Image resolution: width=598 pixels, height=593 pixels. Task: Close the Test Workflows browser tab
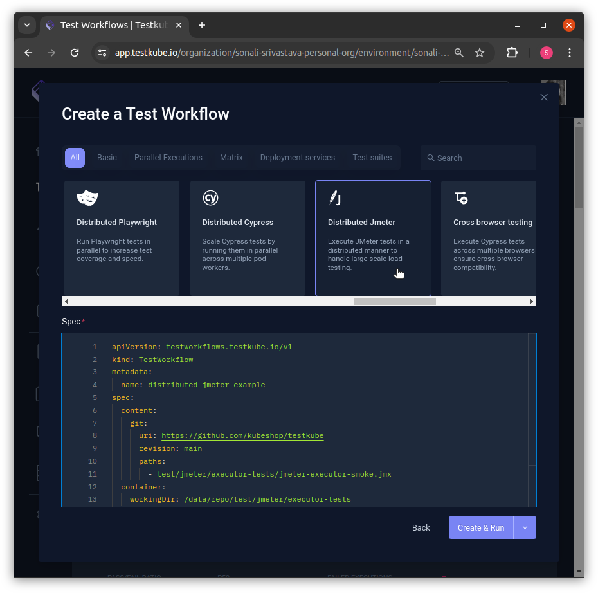[x=179, y=25]
